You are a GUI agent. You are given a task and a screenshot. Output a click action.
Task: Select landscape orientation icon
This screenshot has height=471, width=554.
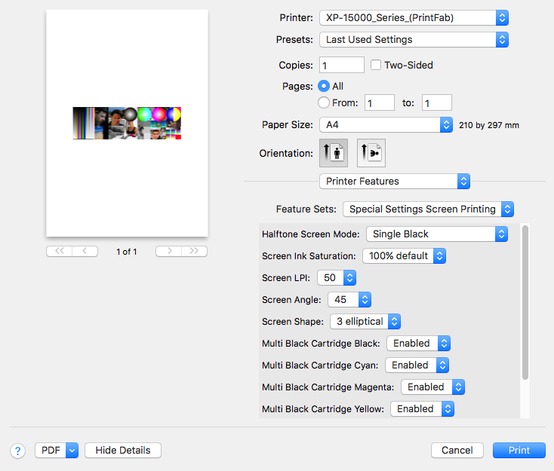371,153
